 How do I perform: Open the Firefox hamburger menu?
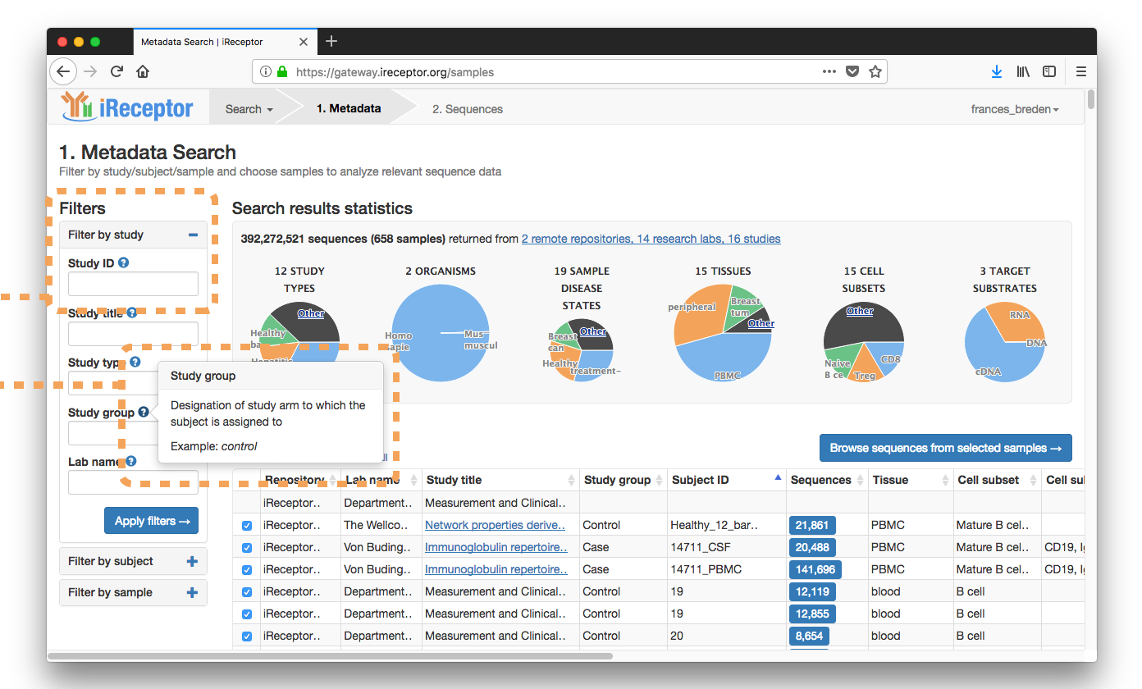[x=1081, y=71]
